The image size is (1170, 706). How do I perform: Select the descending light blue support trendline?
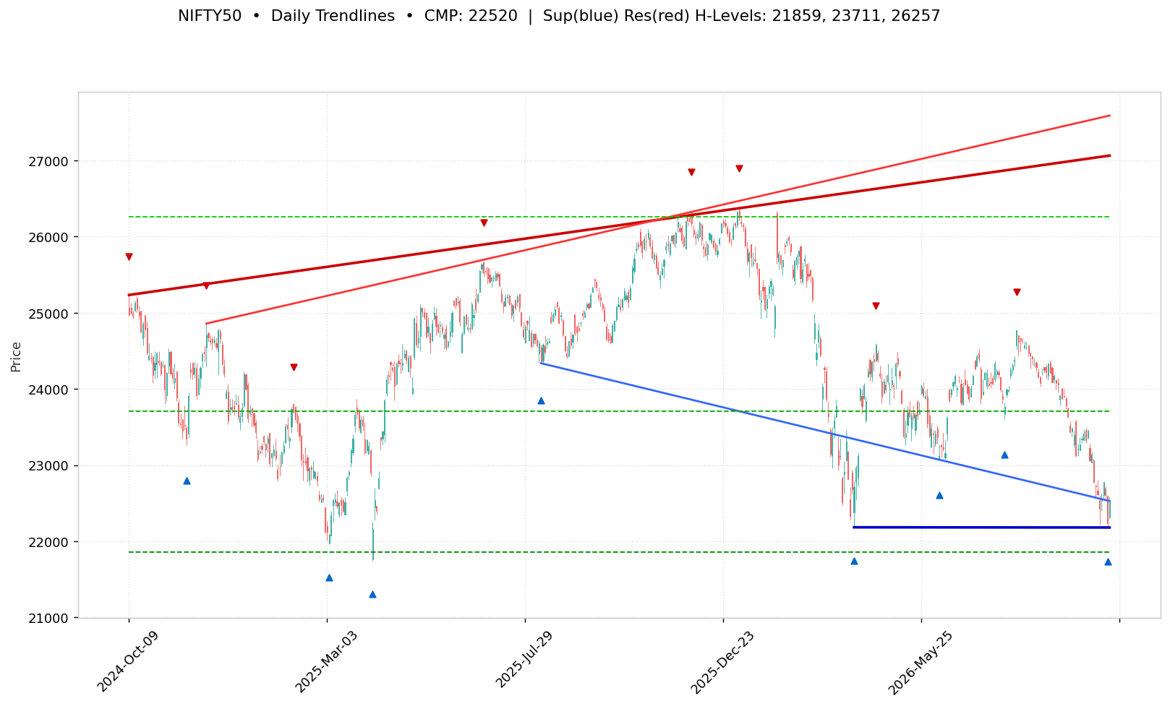point(825,432)
